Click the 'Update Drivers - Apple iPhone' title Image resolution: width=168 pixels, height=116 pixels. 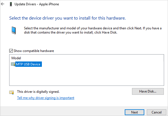pos(37,4)
